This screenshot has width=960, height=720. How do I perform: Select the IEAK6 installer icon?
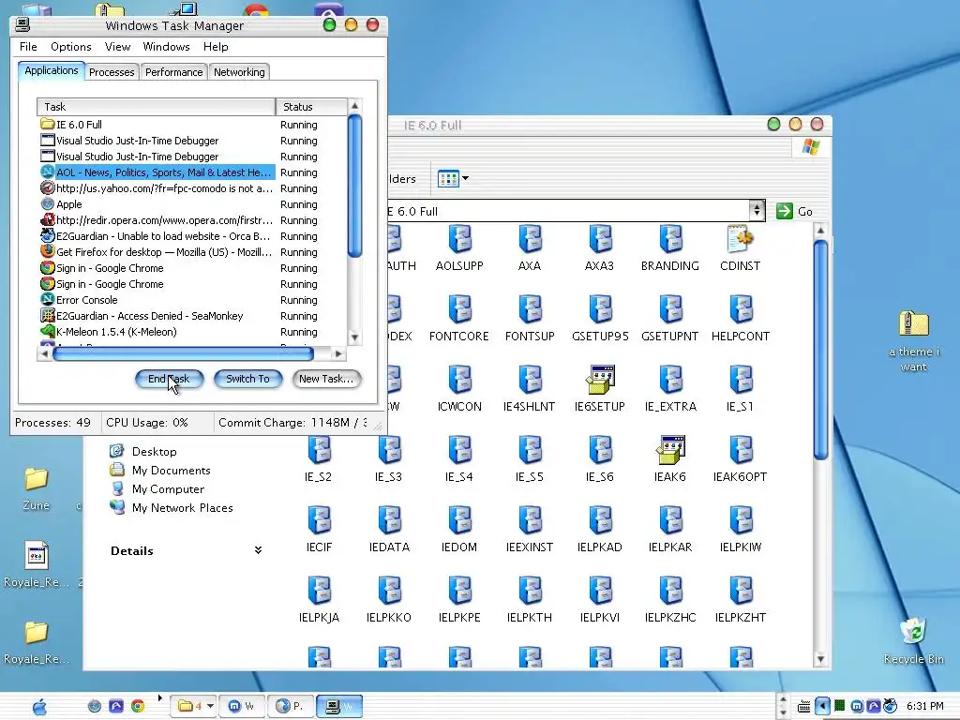tap(669, 459)
